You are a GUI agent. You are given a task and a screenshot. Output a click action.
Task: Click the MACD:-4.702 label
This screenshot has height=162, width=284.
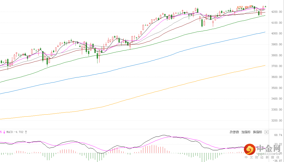(15, 132)
